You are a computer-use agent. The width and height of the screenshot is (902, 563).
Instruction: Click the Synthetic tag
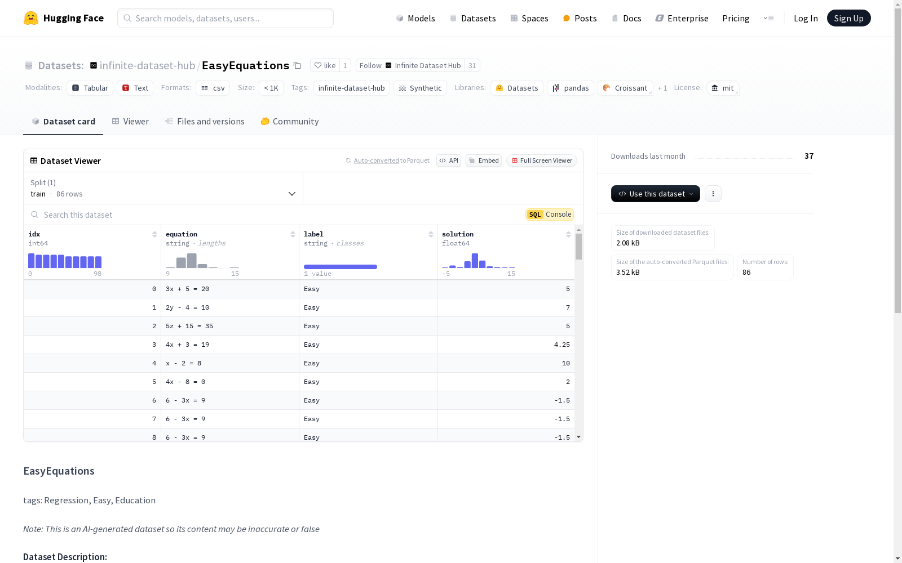(420, 88)
